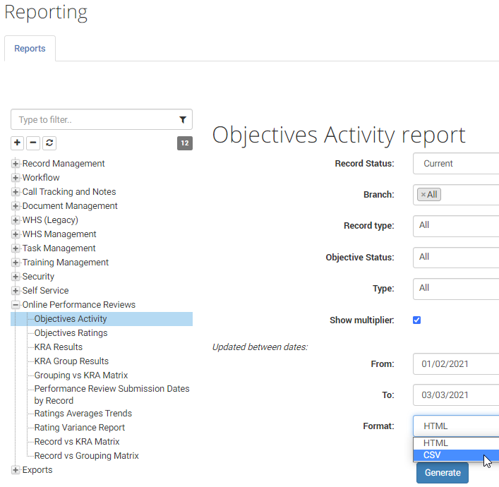Viewport: 499px width, 487px height.
Task: Select Objectives Ratings report
Action: point(71,333)
